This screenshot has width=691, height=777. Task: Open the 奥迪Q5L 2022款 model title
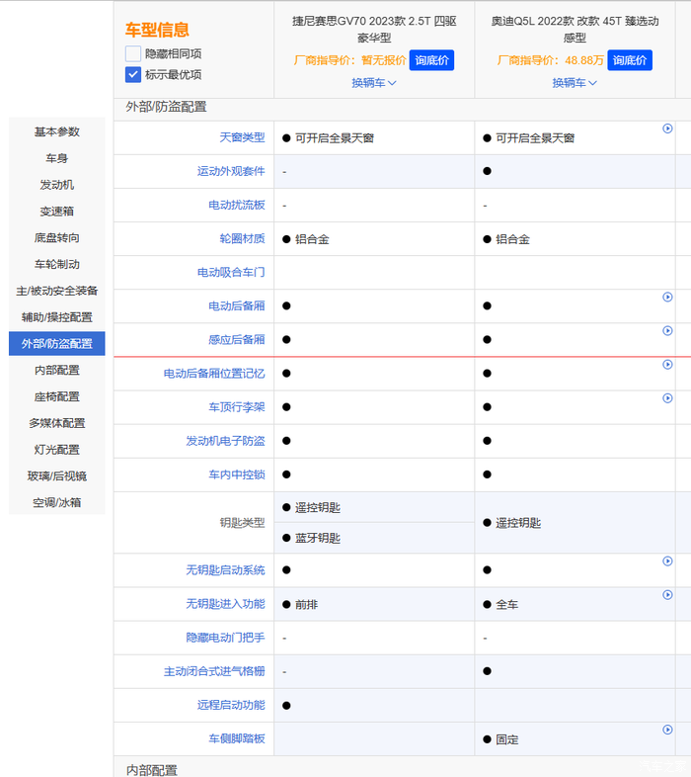[575, 29]
